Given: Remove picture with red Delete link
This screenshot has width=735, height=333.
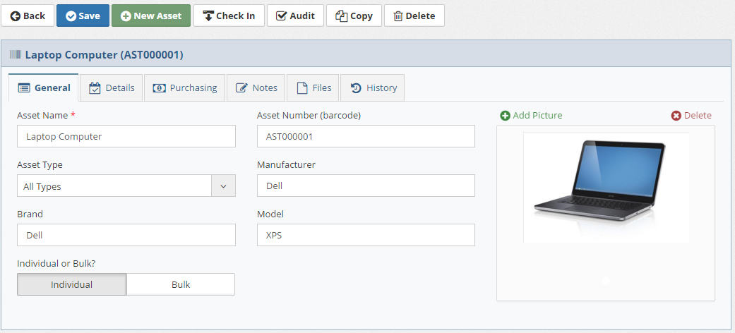Looking at the screenshot, I should point(691,115).
